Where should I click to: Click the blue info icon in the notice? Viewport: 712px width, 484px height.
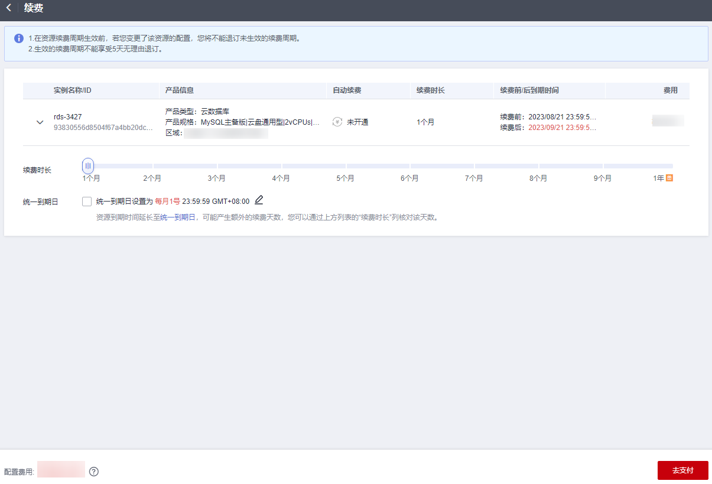click(x=19, y=38)
